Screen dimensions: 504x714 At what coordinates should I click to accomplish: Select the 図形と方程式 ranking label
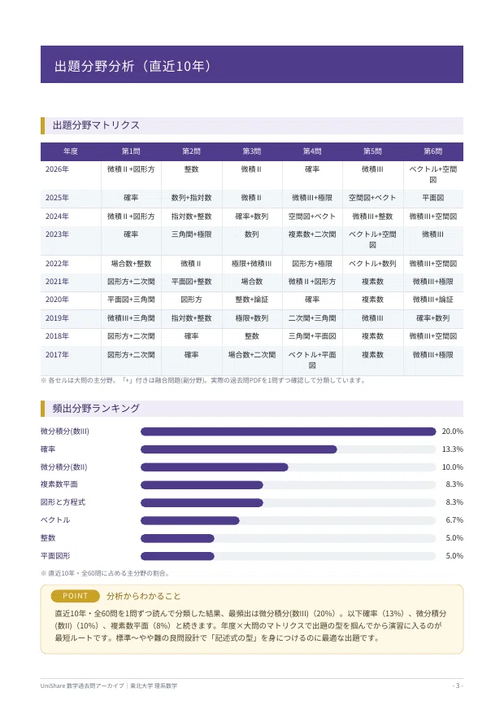(x=63, y=502)
